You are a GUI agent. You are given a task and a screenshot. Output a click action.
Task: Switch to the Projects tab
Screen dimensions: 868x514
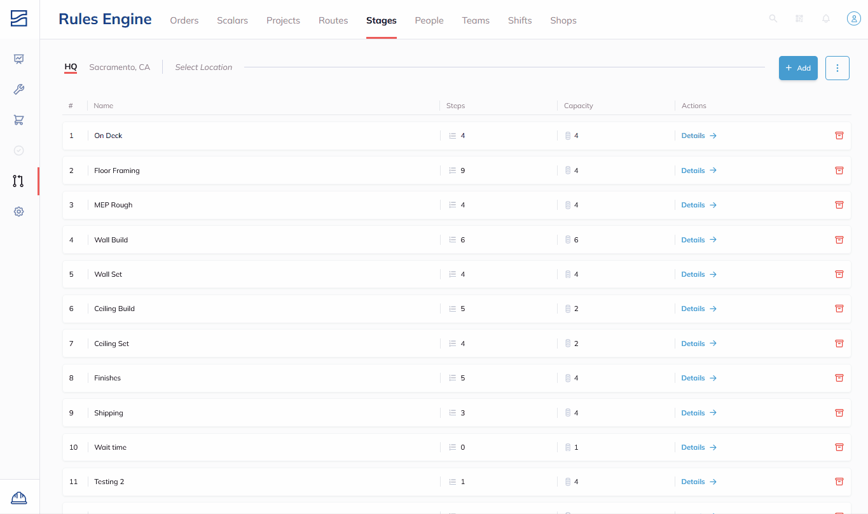coord(283,20)
